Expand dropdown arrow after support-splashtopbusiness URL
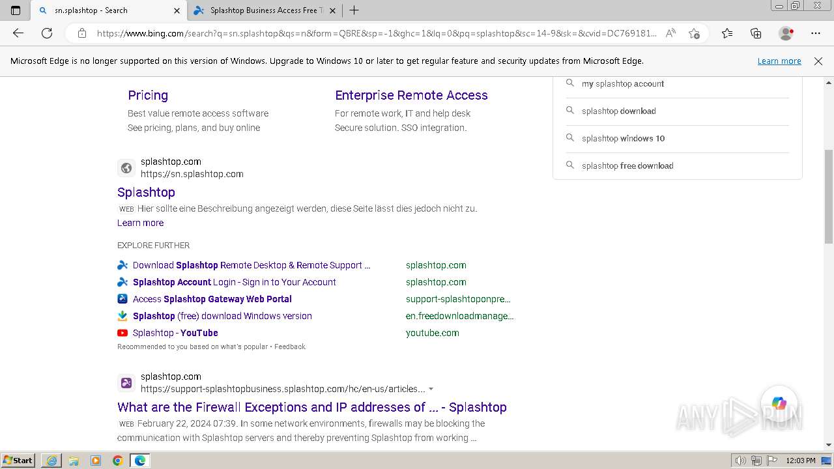The width and height of the screenshot is (834, 469). pos(431,389)
